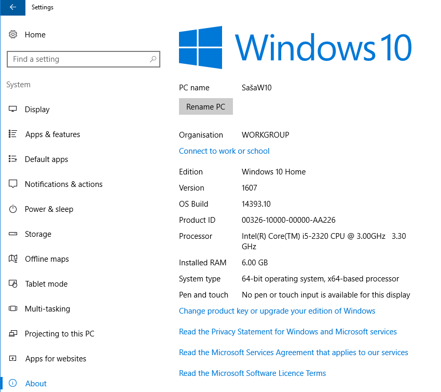Click the System section heading
This screenshot has width=441, height=392.
18,85
